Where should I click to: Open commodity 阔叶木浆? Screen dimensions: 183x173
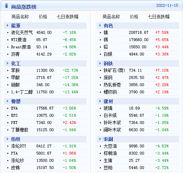point(112,130)
